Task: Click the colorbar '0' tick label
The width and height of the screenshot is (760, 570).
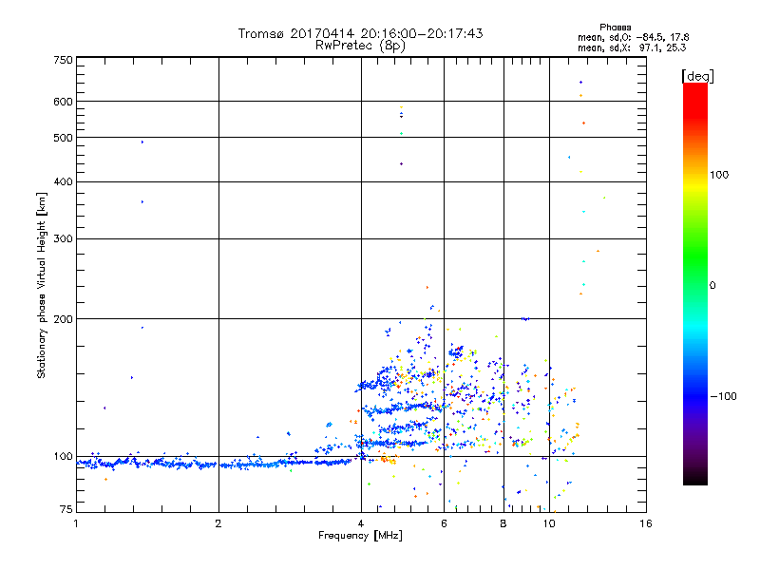Action: tap(712, 285)
